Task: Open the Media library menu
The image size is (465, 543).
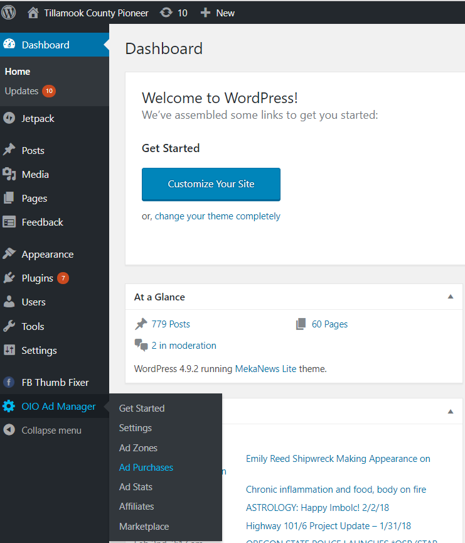Action: [x=35, y=174]
